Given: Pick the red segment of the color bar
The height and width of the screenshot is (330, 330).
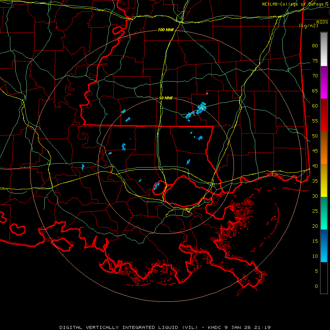Looking at the screenshot, I should click(324, 115).
